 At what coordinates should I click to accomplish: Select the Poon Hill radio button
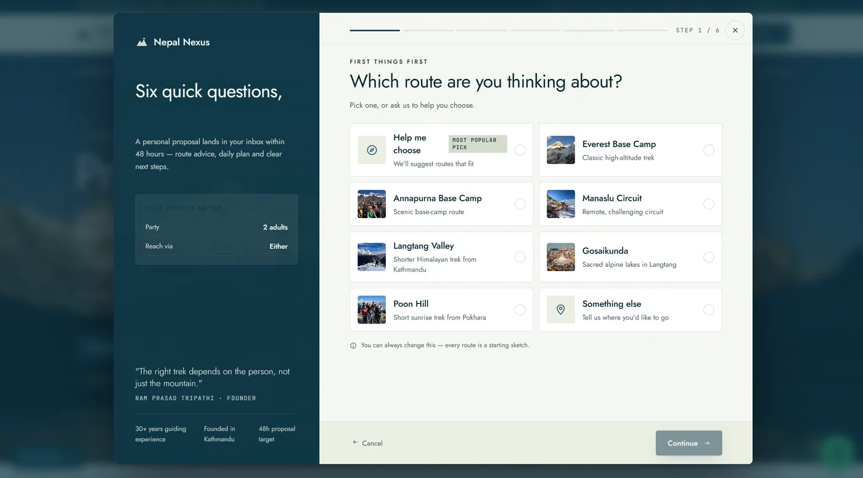[520, 310]
